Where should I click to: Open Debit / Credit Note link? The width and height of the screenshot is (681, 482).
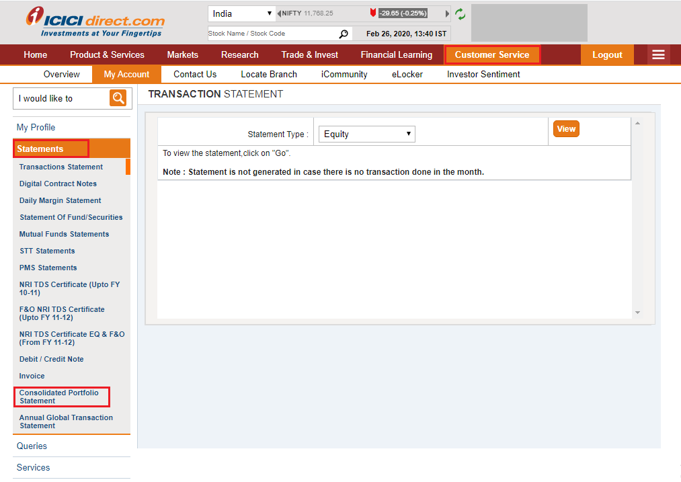pyautogui.click(x=51, y=359)
